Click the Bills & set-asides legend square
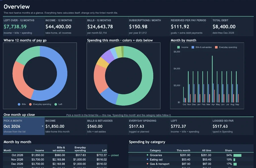The width and height of the screenshot is (256, 168). (193, 47)
